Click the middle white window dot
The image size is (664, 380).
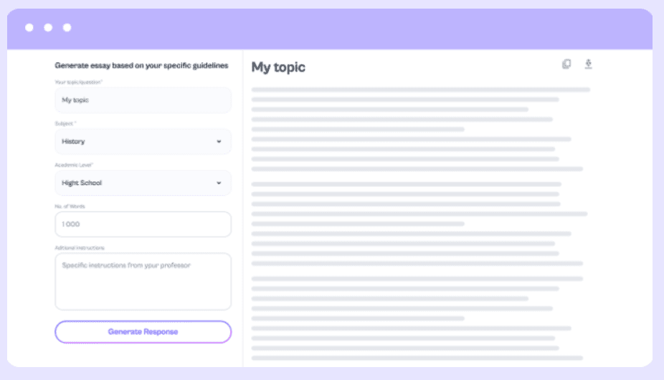tap(48, 28)
